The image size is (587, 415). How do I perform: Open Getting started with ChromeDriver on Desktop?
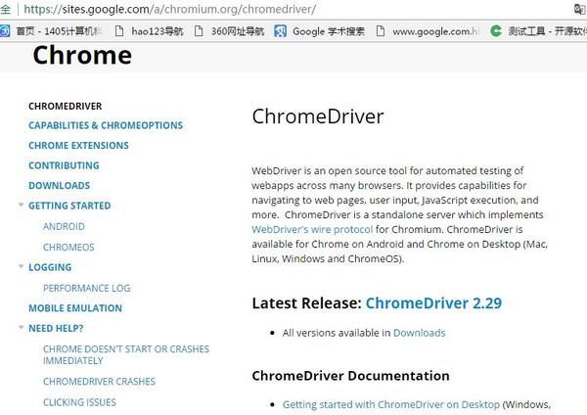(391, 404)
